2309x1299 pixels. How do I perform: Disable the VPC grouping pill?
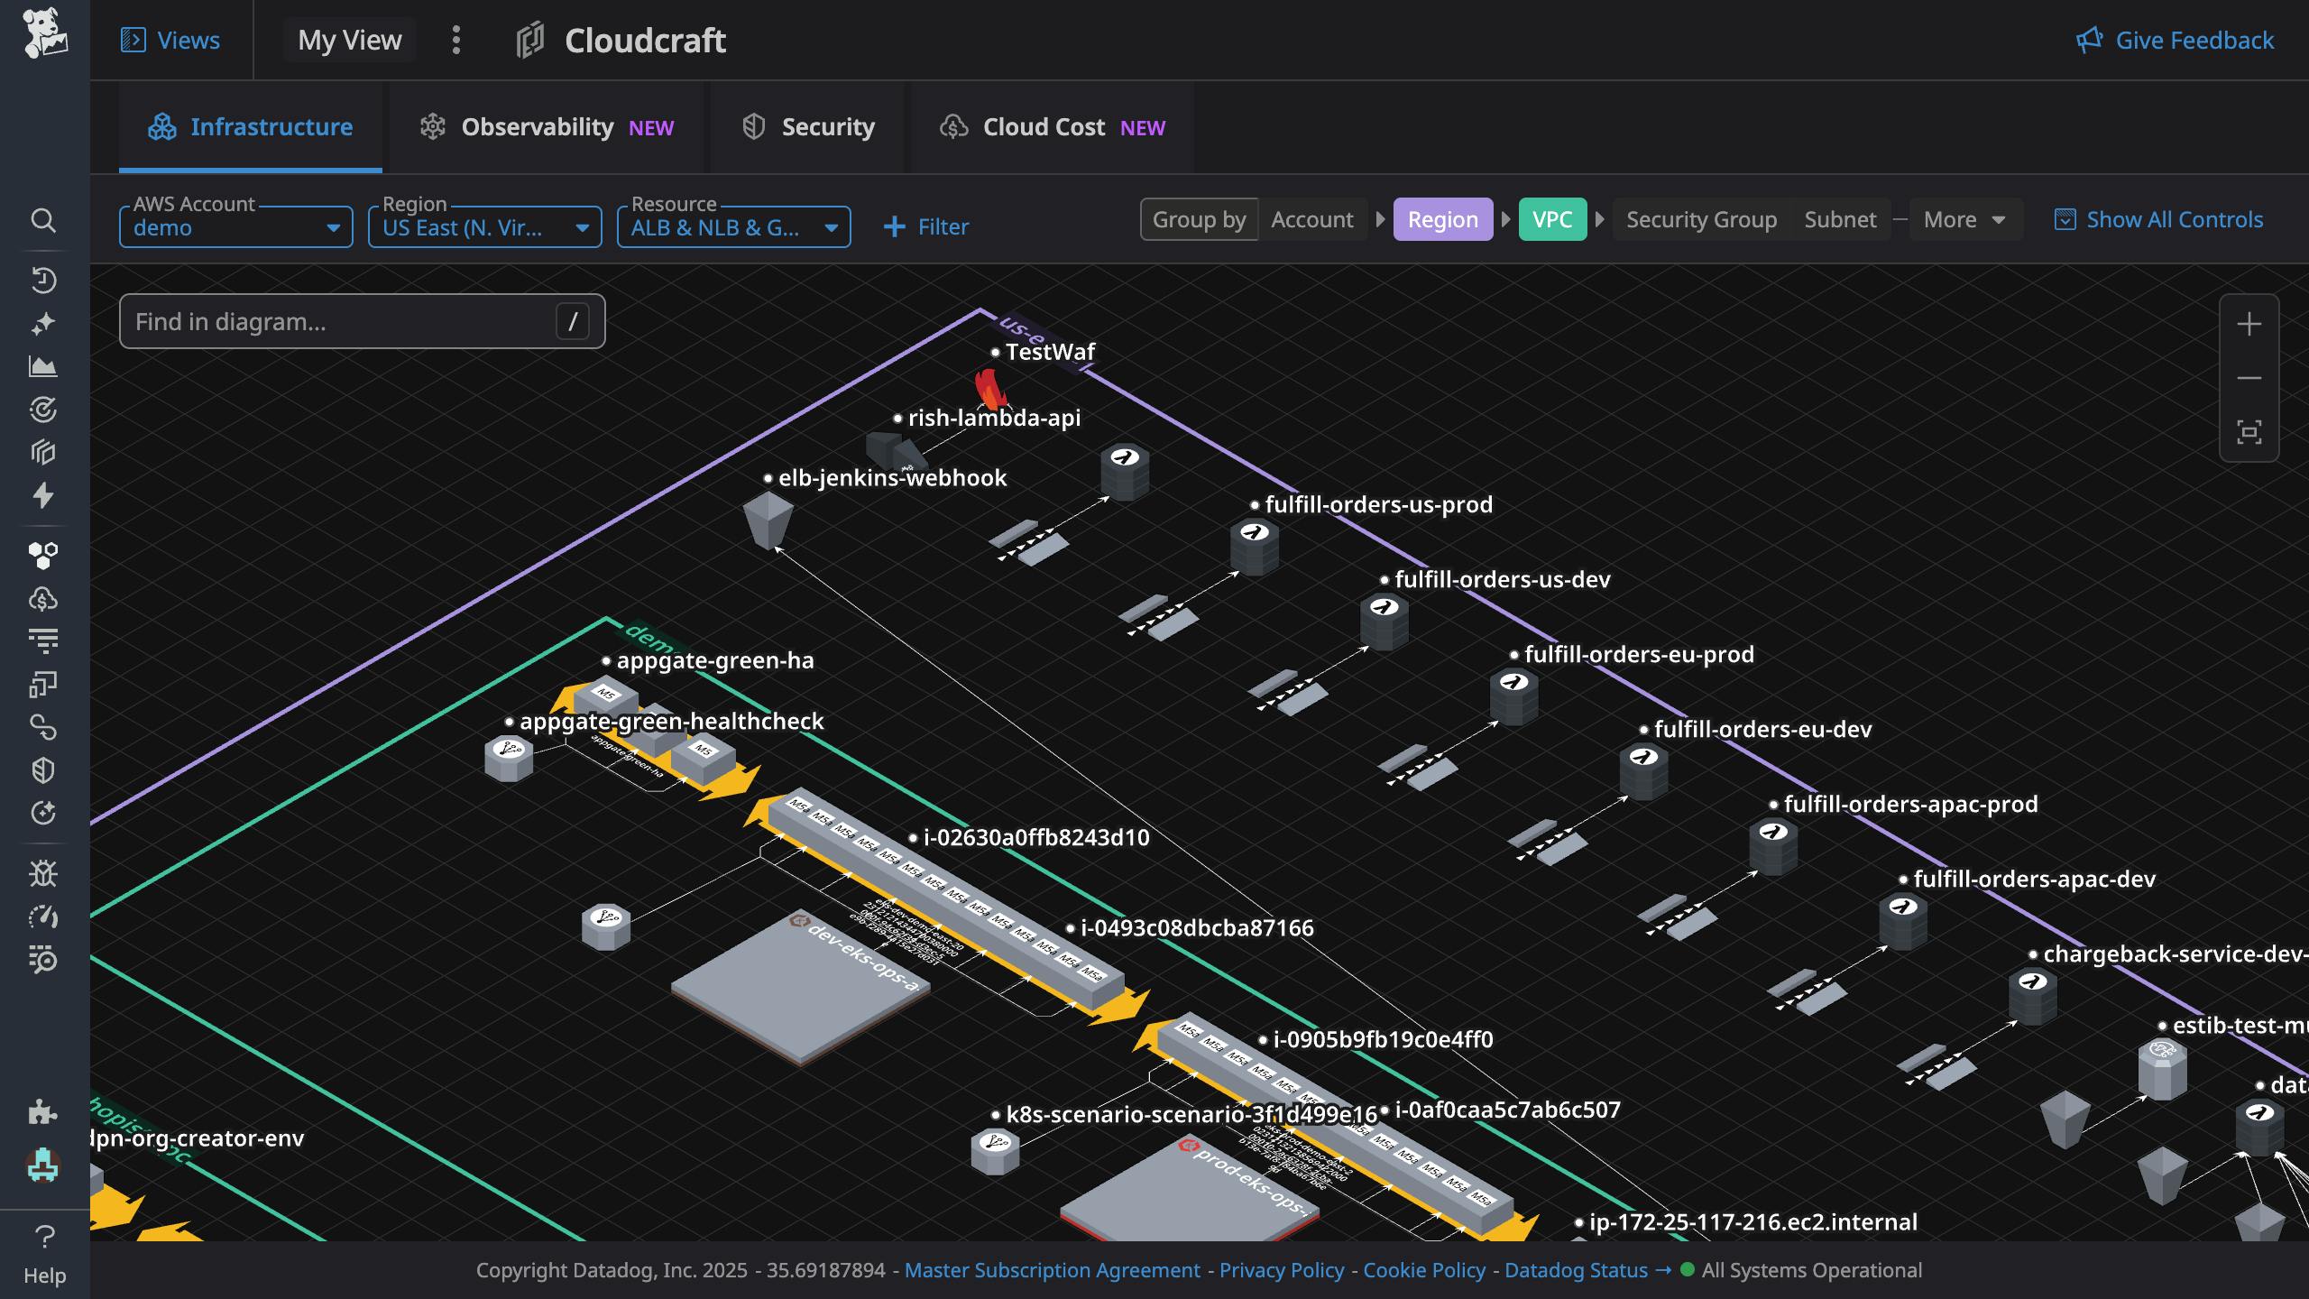tap(1553, 218)
